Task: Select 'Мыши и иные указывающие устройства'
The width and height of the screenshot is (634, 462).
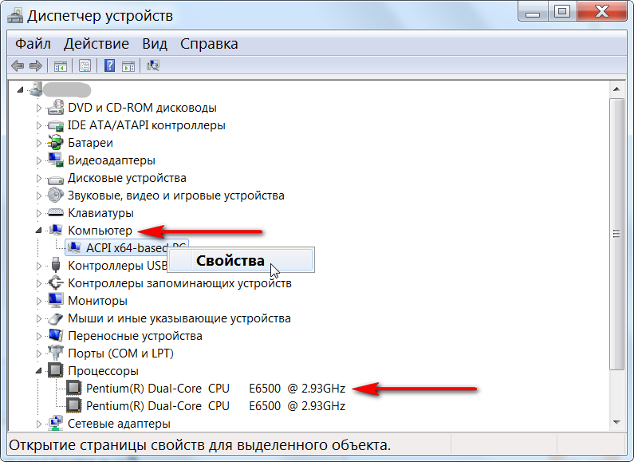Action: 179,318
